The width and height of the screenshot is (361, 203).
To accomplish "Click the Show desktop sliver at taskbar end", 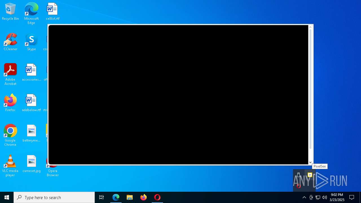I will pyautogui.click(x=360, y=197).
